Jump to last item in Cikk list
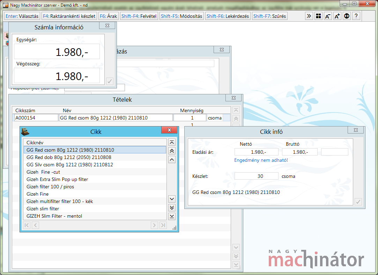378x275 pixels. tap(172, 216)
